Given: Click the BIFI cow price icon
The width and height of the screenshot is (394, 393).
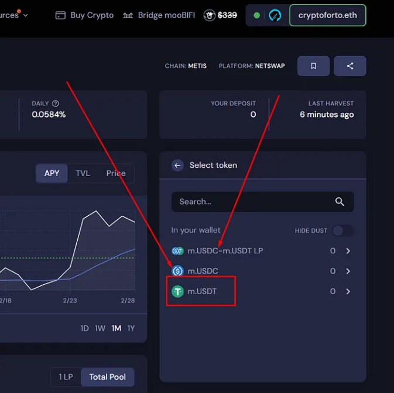Looking at the screenshot, I should click(x=210, y=15).
